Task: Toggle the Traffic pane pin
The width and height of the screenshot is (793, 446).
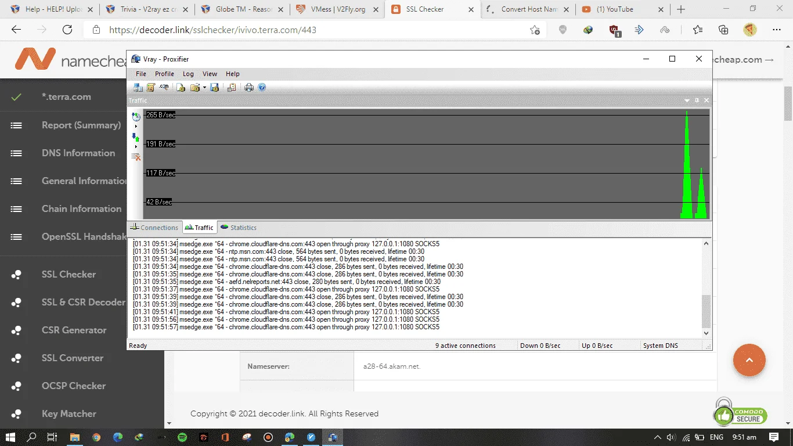Action: tap(697, 100)
